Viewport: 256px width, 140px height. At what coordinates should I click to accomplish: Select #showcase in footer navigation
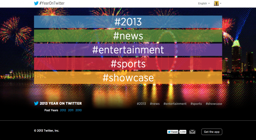tap(214, 104)
